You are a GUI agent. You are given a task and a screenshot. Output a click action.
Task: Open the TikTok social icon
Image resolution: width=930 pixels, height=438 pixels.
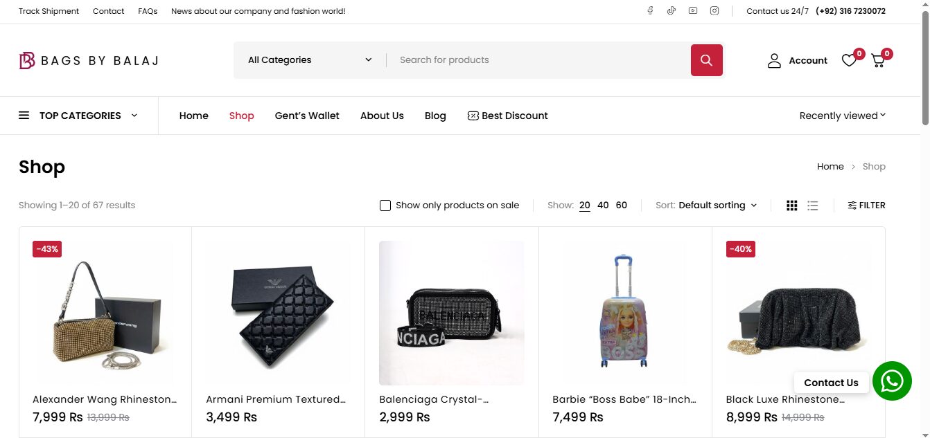click(671, 10)
